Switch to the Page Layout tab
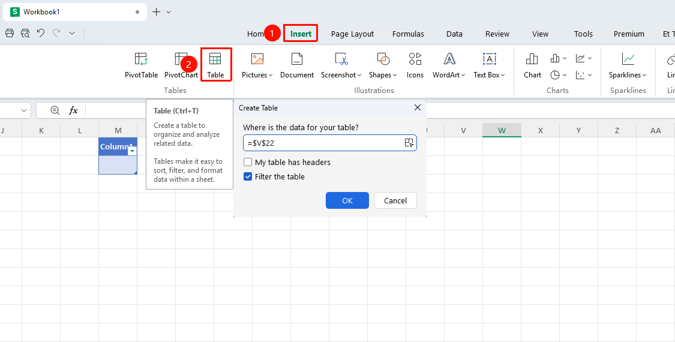Screen dimensions: 675x342 (x=352, y=34)
